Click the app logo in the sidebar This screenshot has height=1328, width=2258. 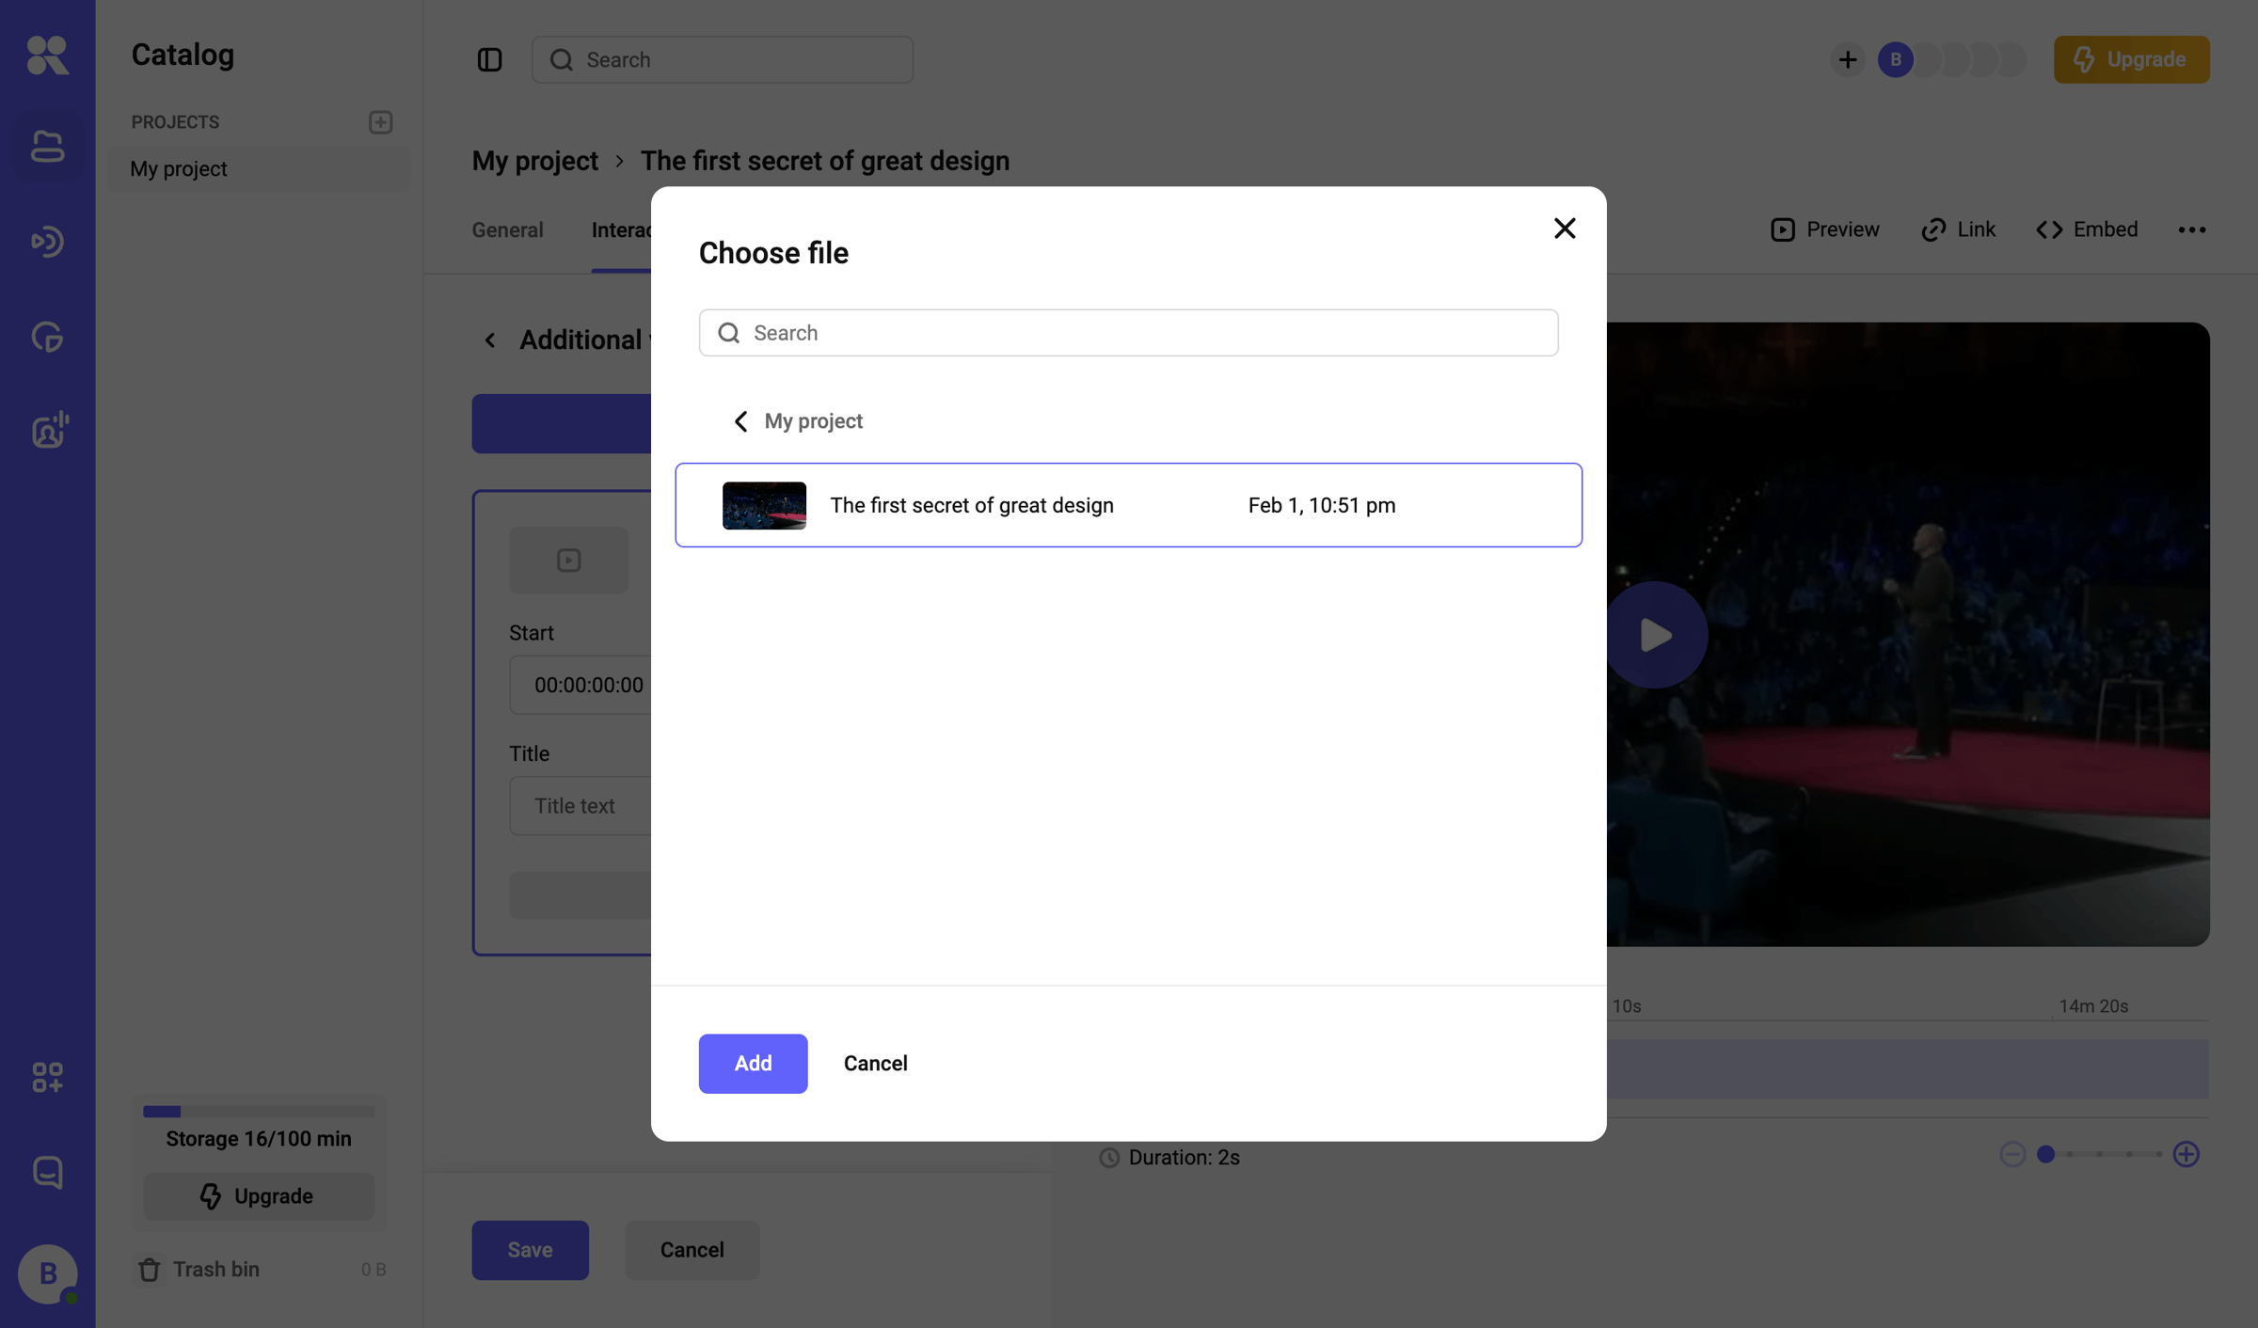[47, 55]
